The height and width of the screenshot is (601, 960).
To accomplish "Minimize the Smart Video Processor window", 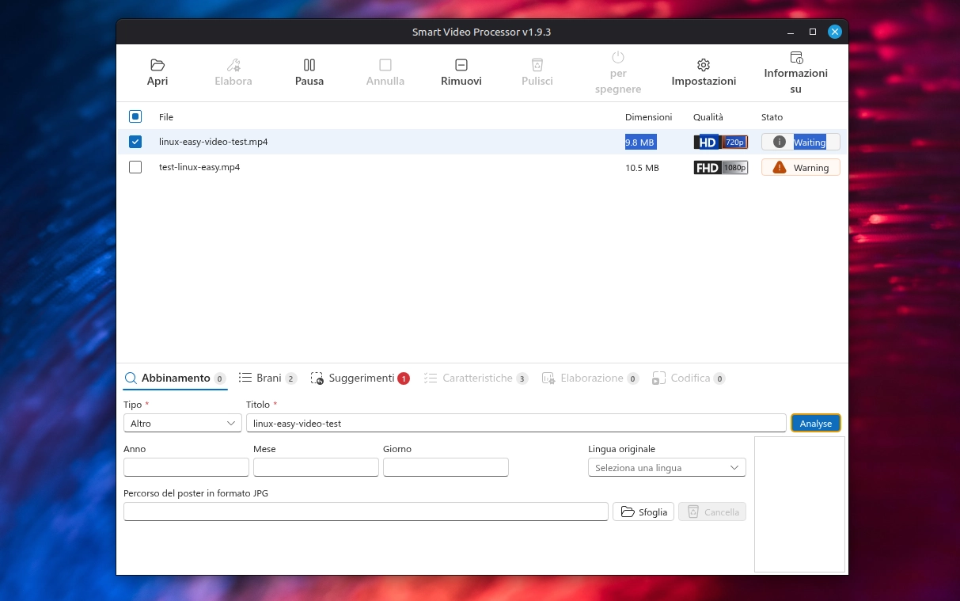I will tap(791, 32).
